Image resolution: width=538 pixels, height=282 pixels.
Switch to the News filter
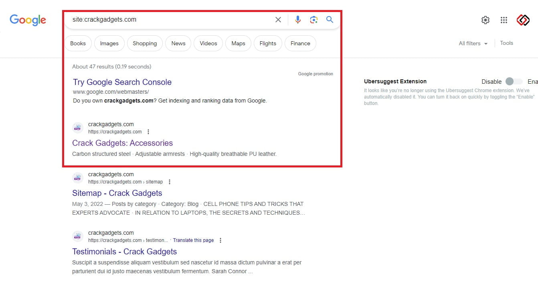178,43
